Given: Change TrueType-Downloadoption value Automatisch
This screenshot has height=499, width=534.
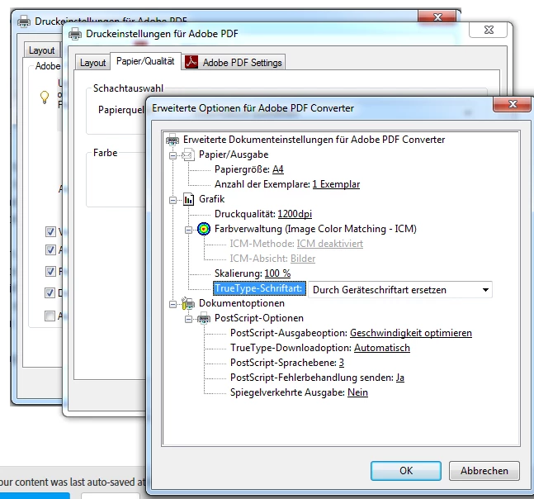Looking at the screenshot, I should [x=382, y=348].
